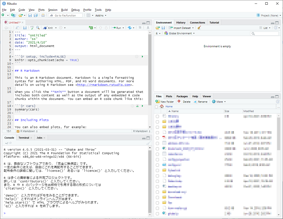Click the Home breadcrumb link
This screenshot has height=219, width=283.
click(x=169, y=106)
